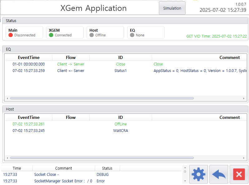This screenshot has width=249, height=185.
Task: Click the Host table horizontal scrollbar thumb
Action: 102,158
